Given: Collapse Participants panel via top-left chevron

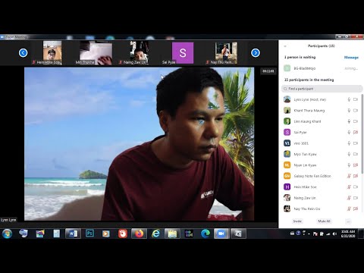Looking at the screenshot, I should tap(285, 46).
